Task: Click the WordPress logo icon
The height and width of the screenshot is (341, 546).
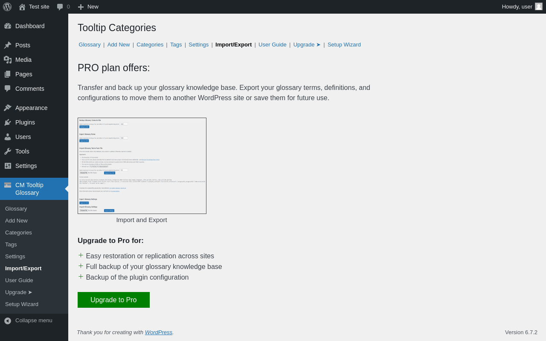Action: click(x=7, y=7)
